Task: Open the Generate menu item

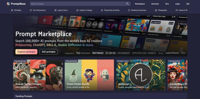Action: click(x=155, y=4)
